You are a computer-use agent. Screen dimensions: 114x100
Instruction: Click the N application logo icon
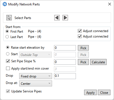5,4
